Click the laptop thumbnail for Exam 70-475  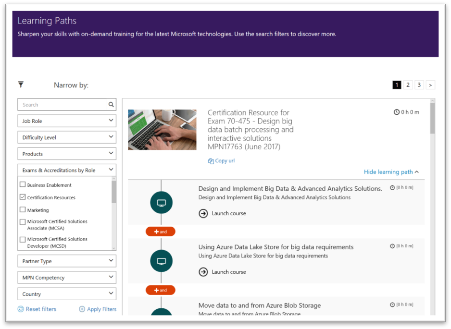162,130
